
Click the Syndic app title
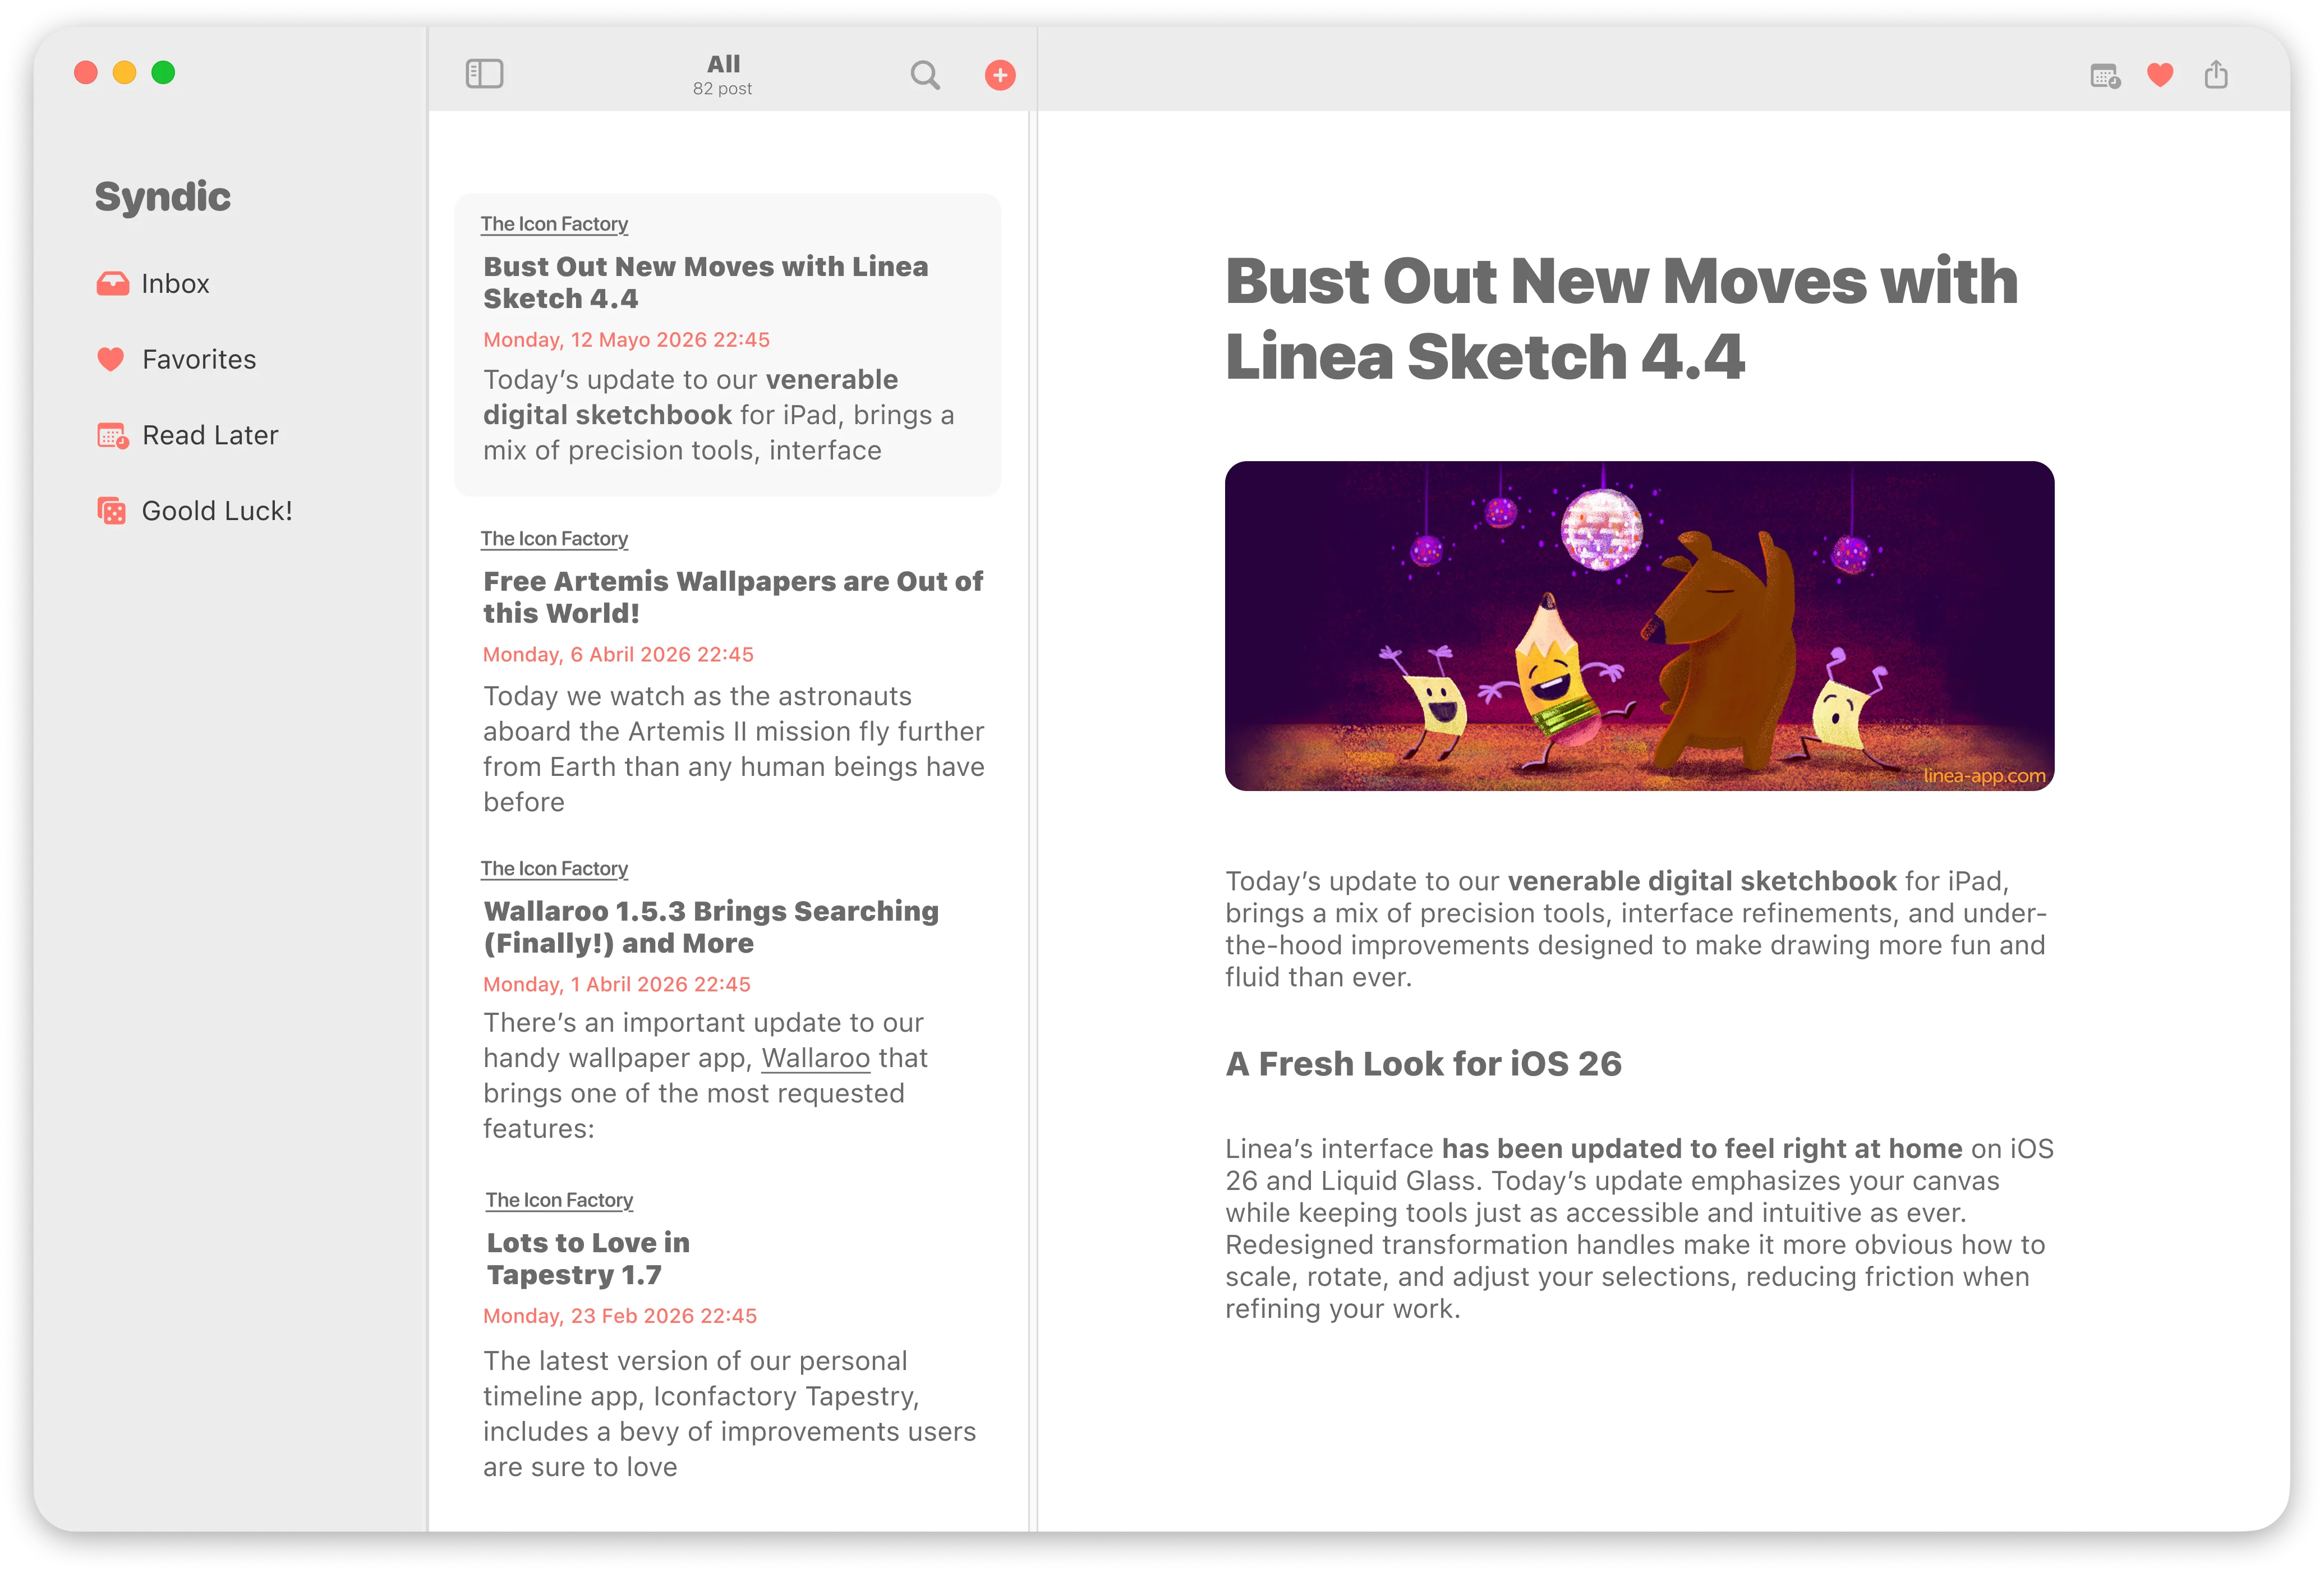pyautogui.click(x=162, y=197)
